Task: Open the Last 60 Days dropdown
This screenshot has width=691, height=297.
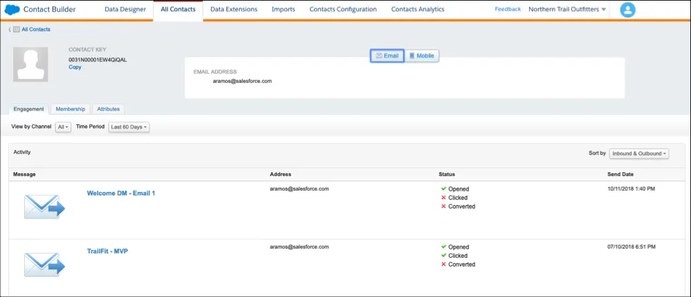Action: 129,127
